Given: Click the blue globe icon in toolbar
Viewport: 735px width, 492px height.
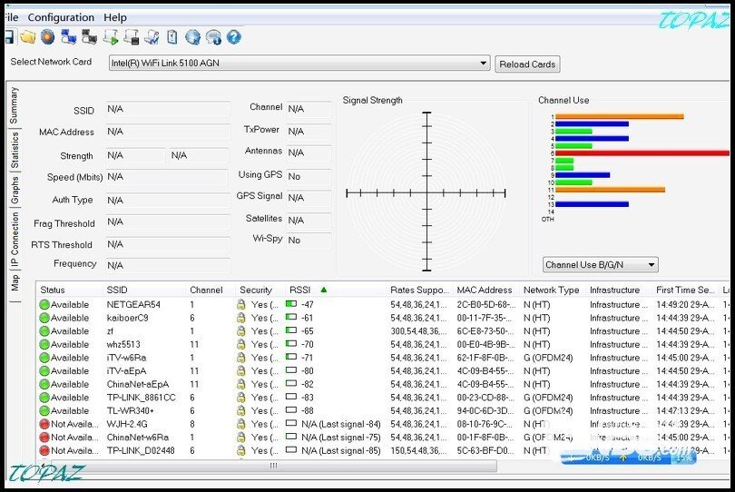Looking at the screenshot, I should pos(192,37).
